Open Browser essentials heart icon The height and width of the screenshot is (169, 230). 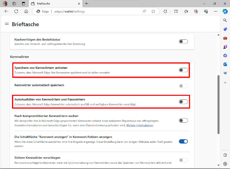206,11
